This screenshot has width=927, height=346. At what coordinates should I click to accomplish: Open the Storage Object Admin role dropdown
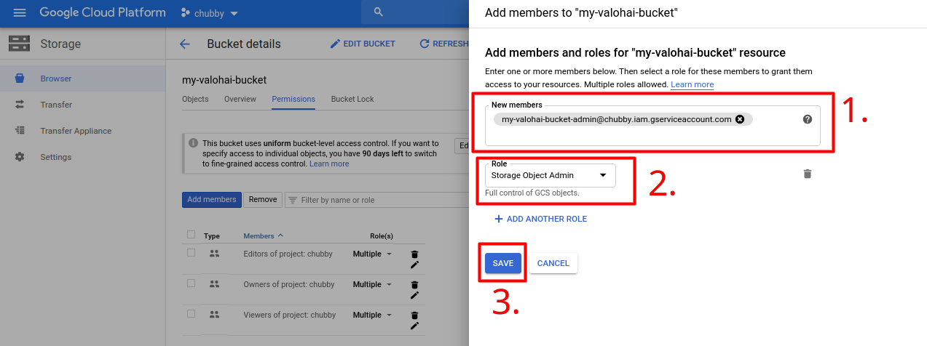point(550,175)
